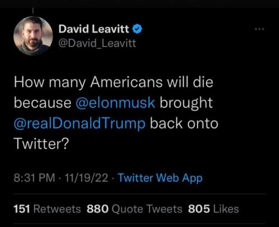Screen dimensions: 279x227
Task: Click the horizontal divider above the retweet stats
Action: pos(139,194)
